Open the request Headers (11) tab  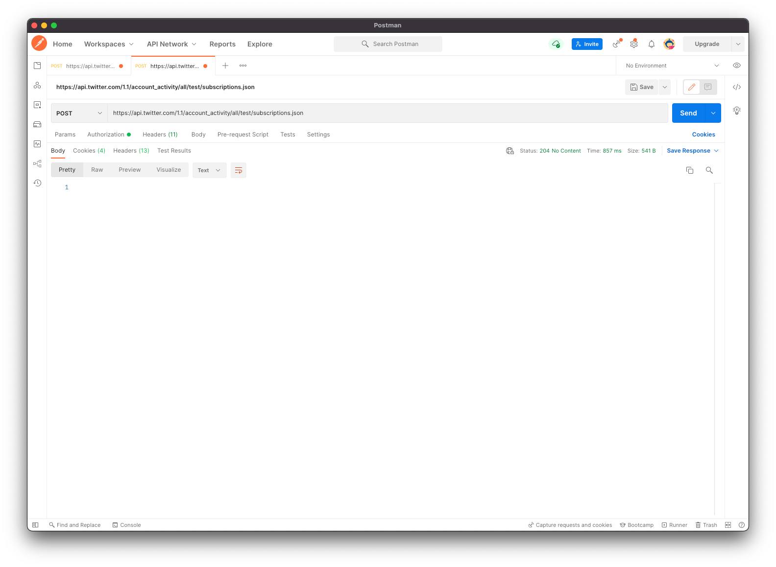160,135
